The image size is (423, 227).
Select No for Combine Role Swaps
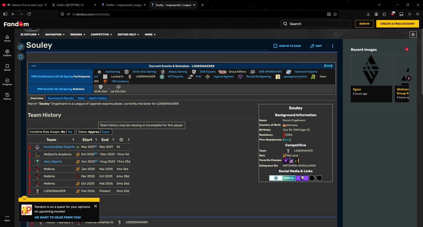click(x=63, y=132)
